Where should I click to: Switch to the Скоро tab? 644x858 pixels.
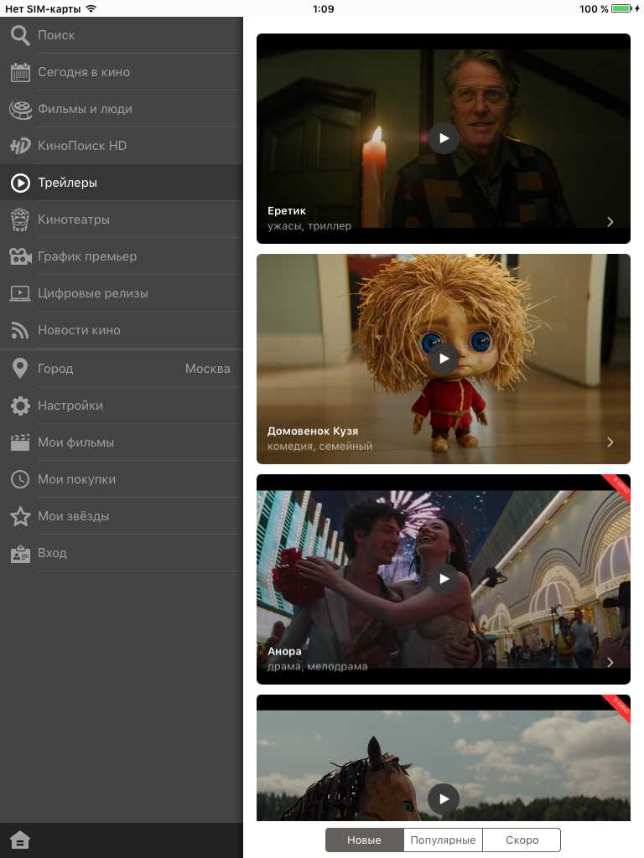[522, 840]
